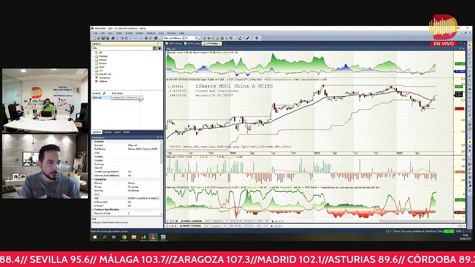
Task: Click the Save toolbar icon
Action: [103, 38]
